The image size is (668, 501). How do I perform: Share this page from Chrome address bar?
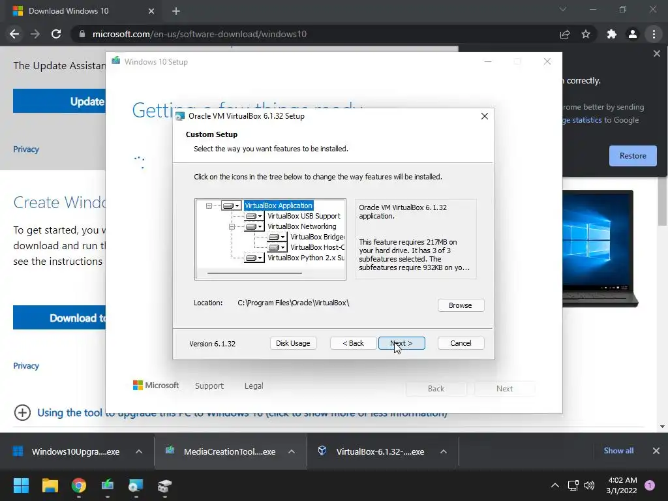[x=565, y=34]
